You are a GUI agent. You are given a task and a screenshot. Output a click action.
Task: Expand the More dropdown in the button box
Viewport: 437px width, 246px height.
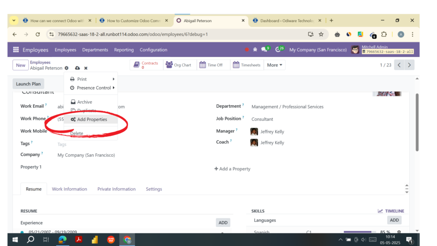click(274, 65)
